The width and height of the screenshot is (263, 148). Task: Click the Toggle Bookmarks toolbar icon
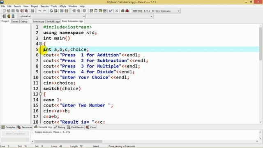9,16
